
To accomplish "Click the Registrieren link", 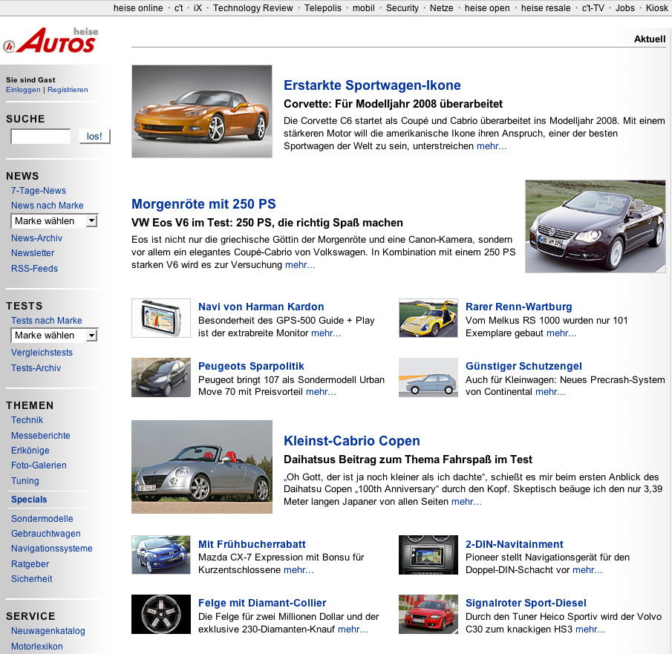I will (68, 90).
